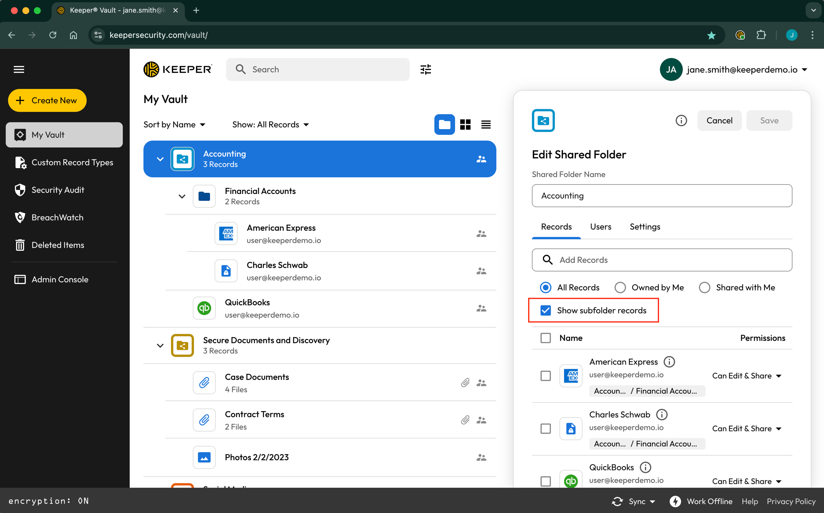Switch to list view layout
The height and width of the screenshot is (513, 824).
point(486,124)
